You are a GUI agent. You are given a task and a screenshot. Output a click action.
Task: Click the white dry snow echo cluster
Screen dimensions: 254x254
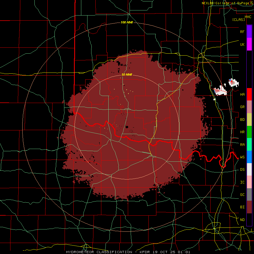click(220, 90)
